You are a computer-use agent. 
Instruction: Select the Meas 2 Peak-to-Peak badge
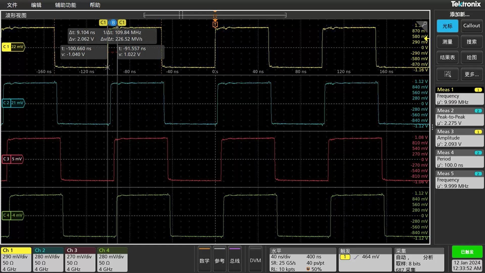click(x=459, y=117)
